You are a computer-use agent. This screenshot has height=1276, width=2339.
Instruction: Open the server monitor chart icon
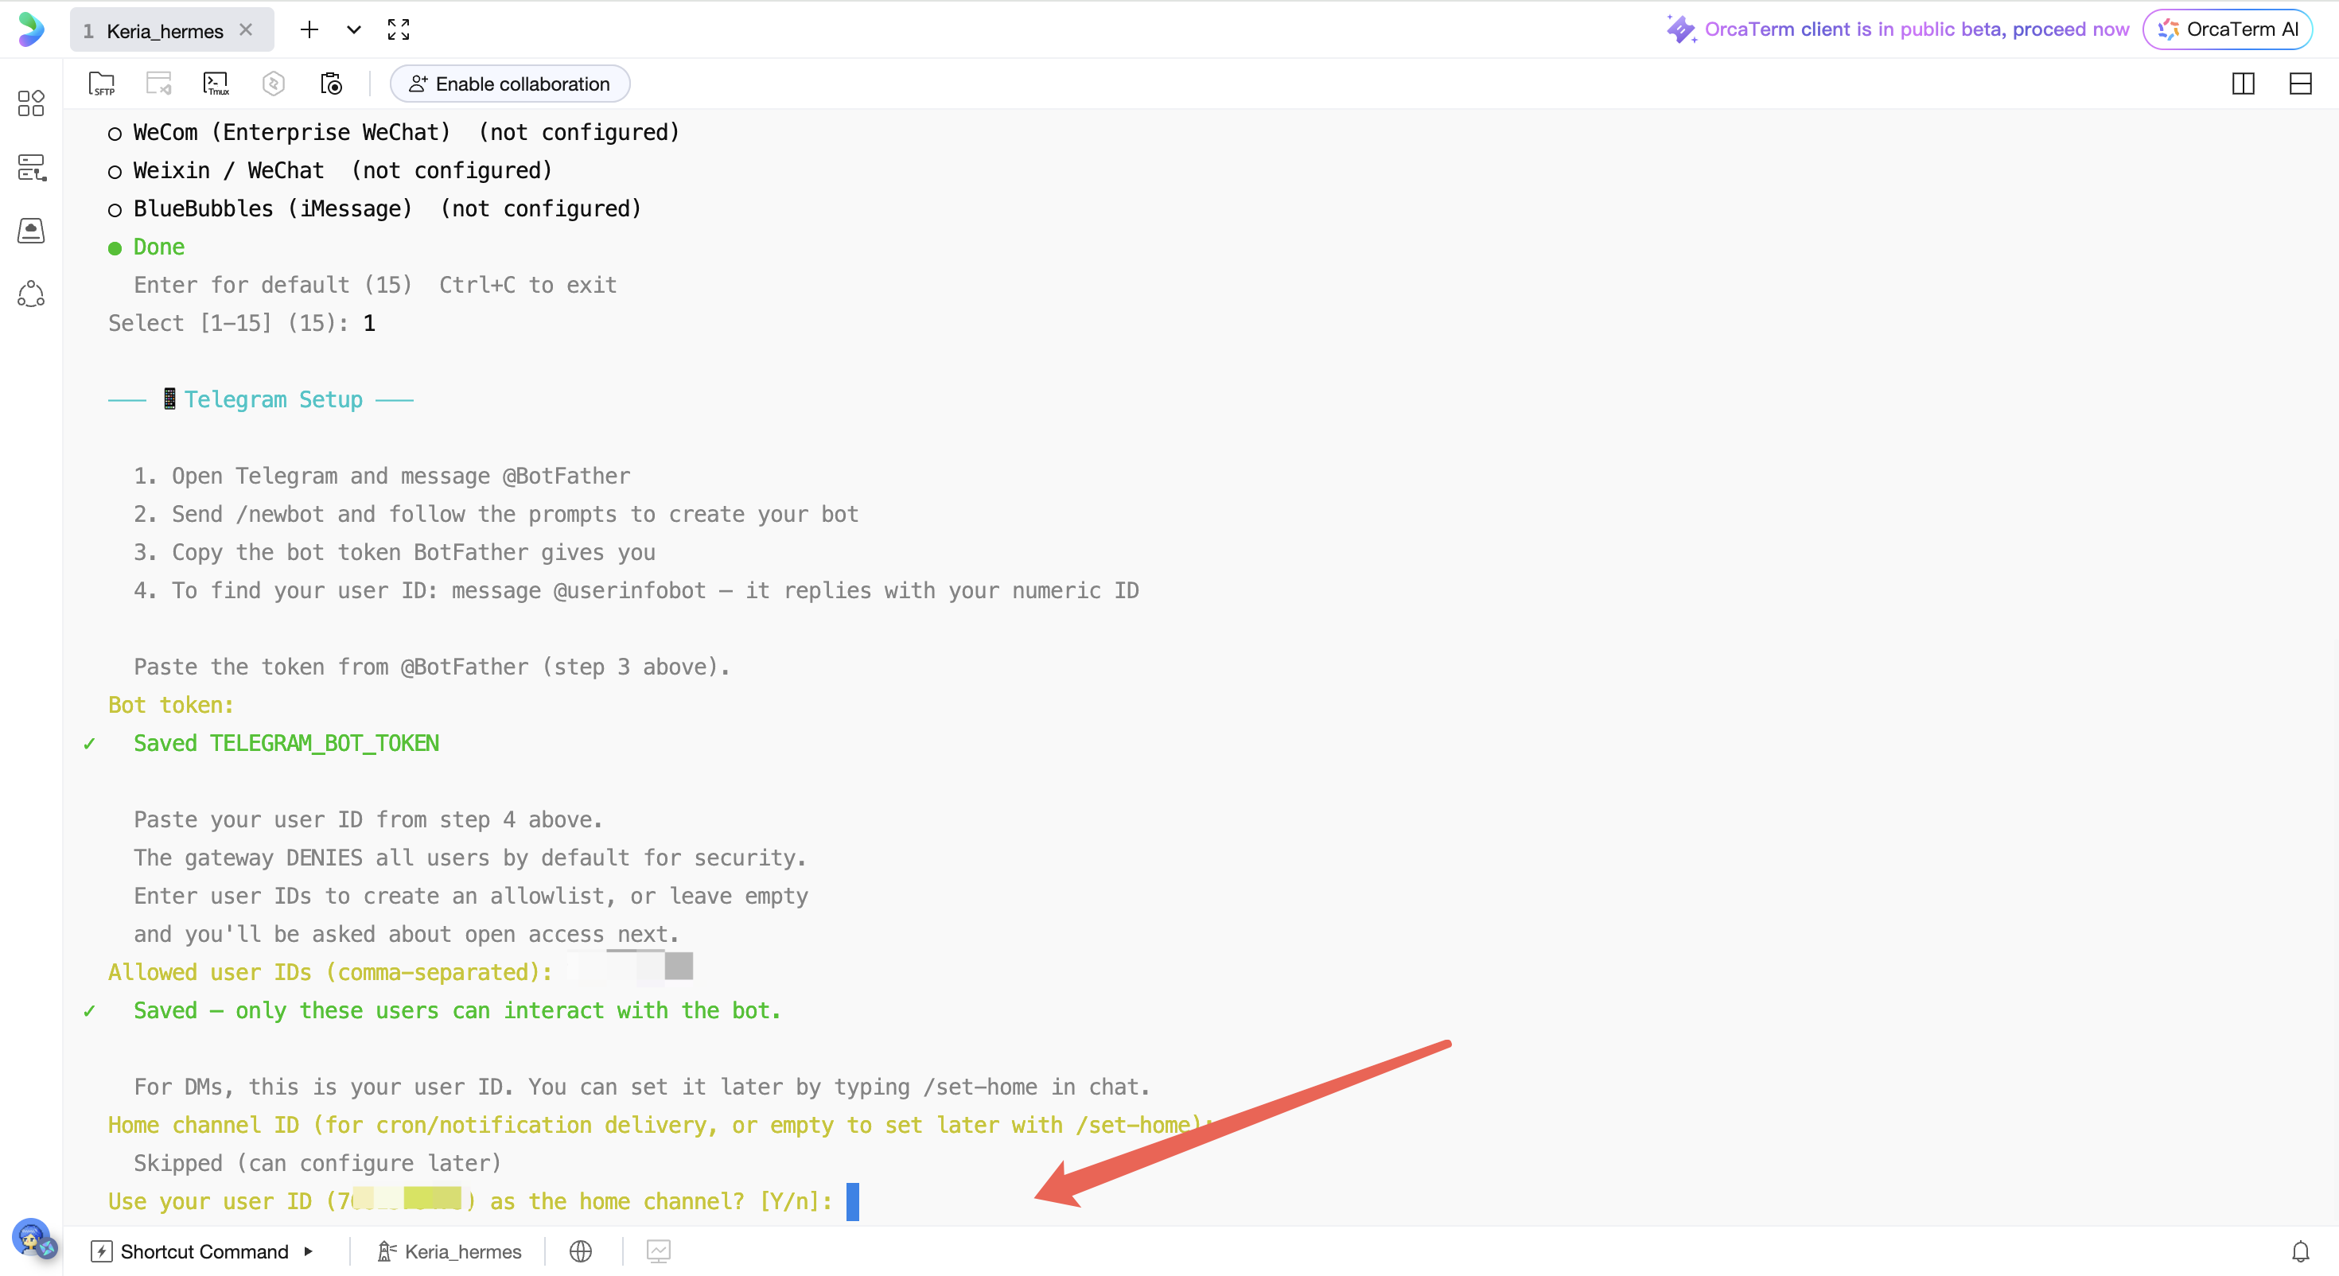pyautogui.click(x=658, y=1251)
